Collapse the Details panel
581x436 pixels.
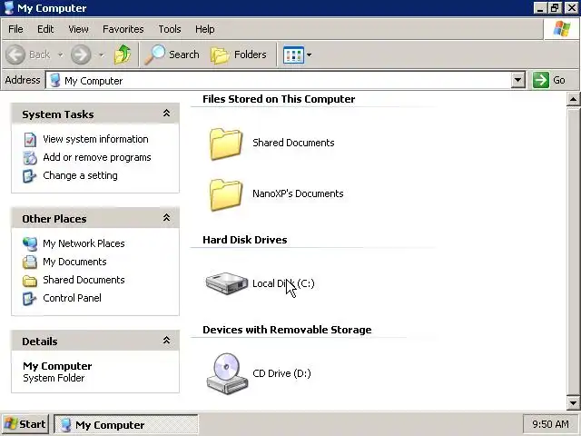[166, 341]
